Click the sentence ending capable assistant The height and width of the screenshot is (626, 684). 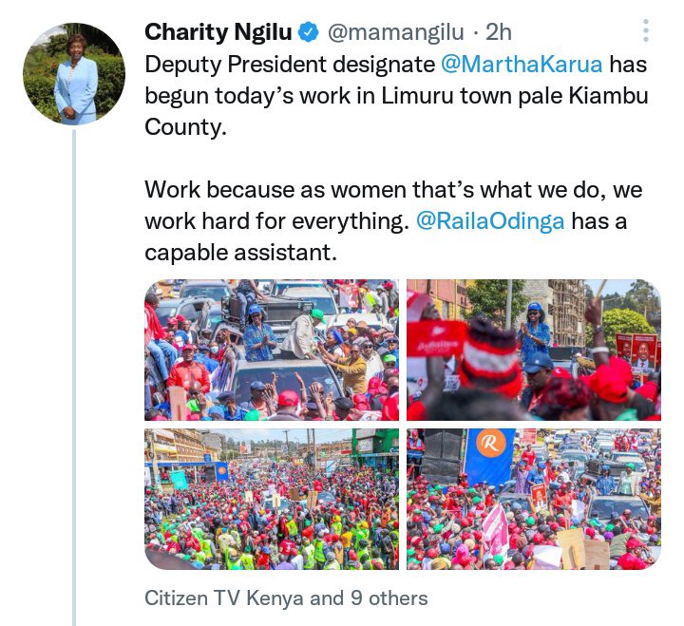click(x=386, y=221)
